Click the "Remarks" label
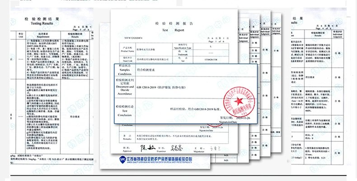Image resolution: width=357 pixels, height=181 pixels. click(x=127, y=139)
